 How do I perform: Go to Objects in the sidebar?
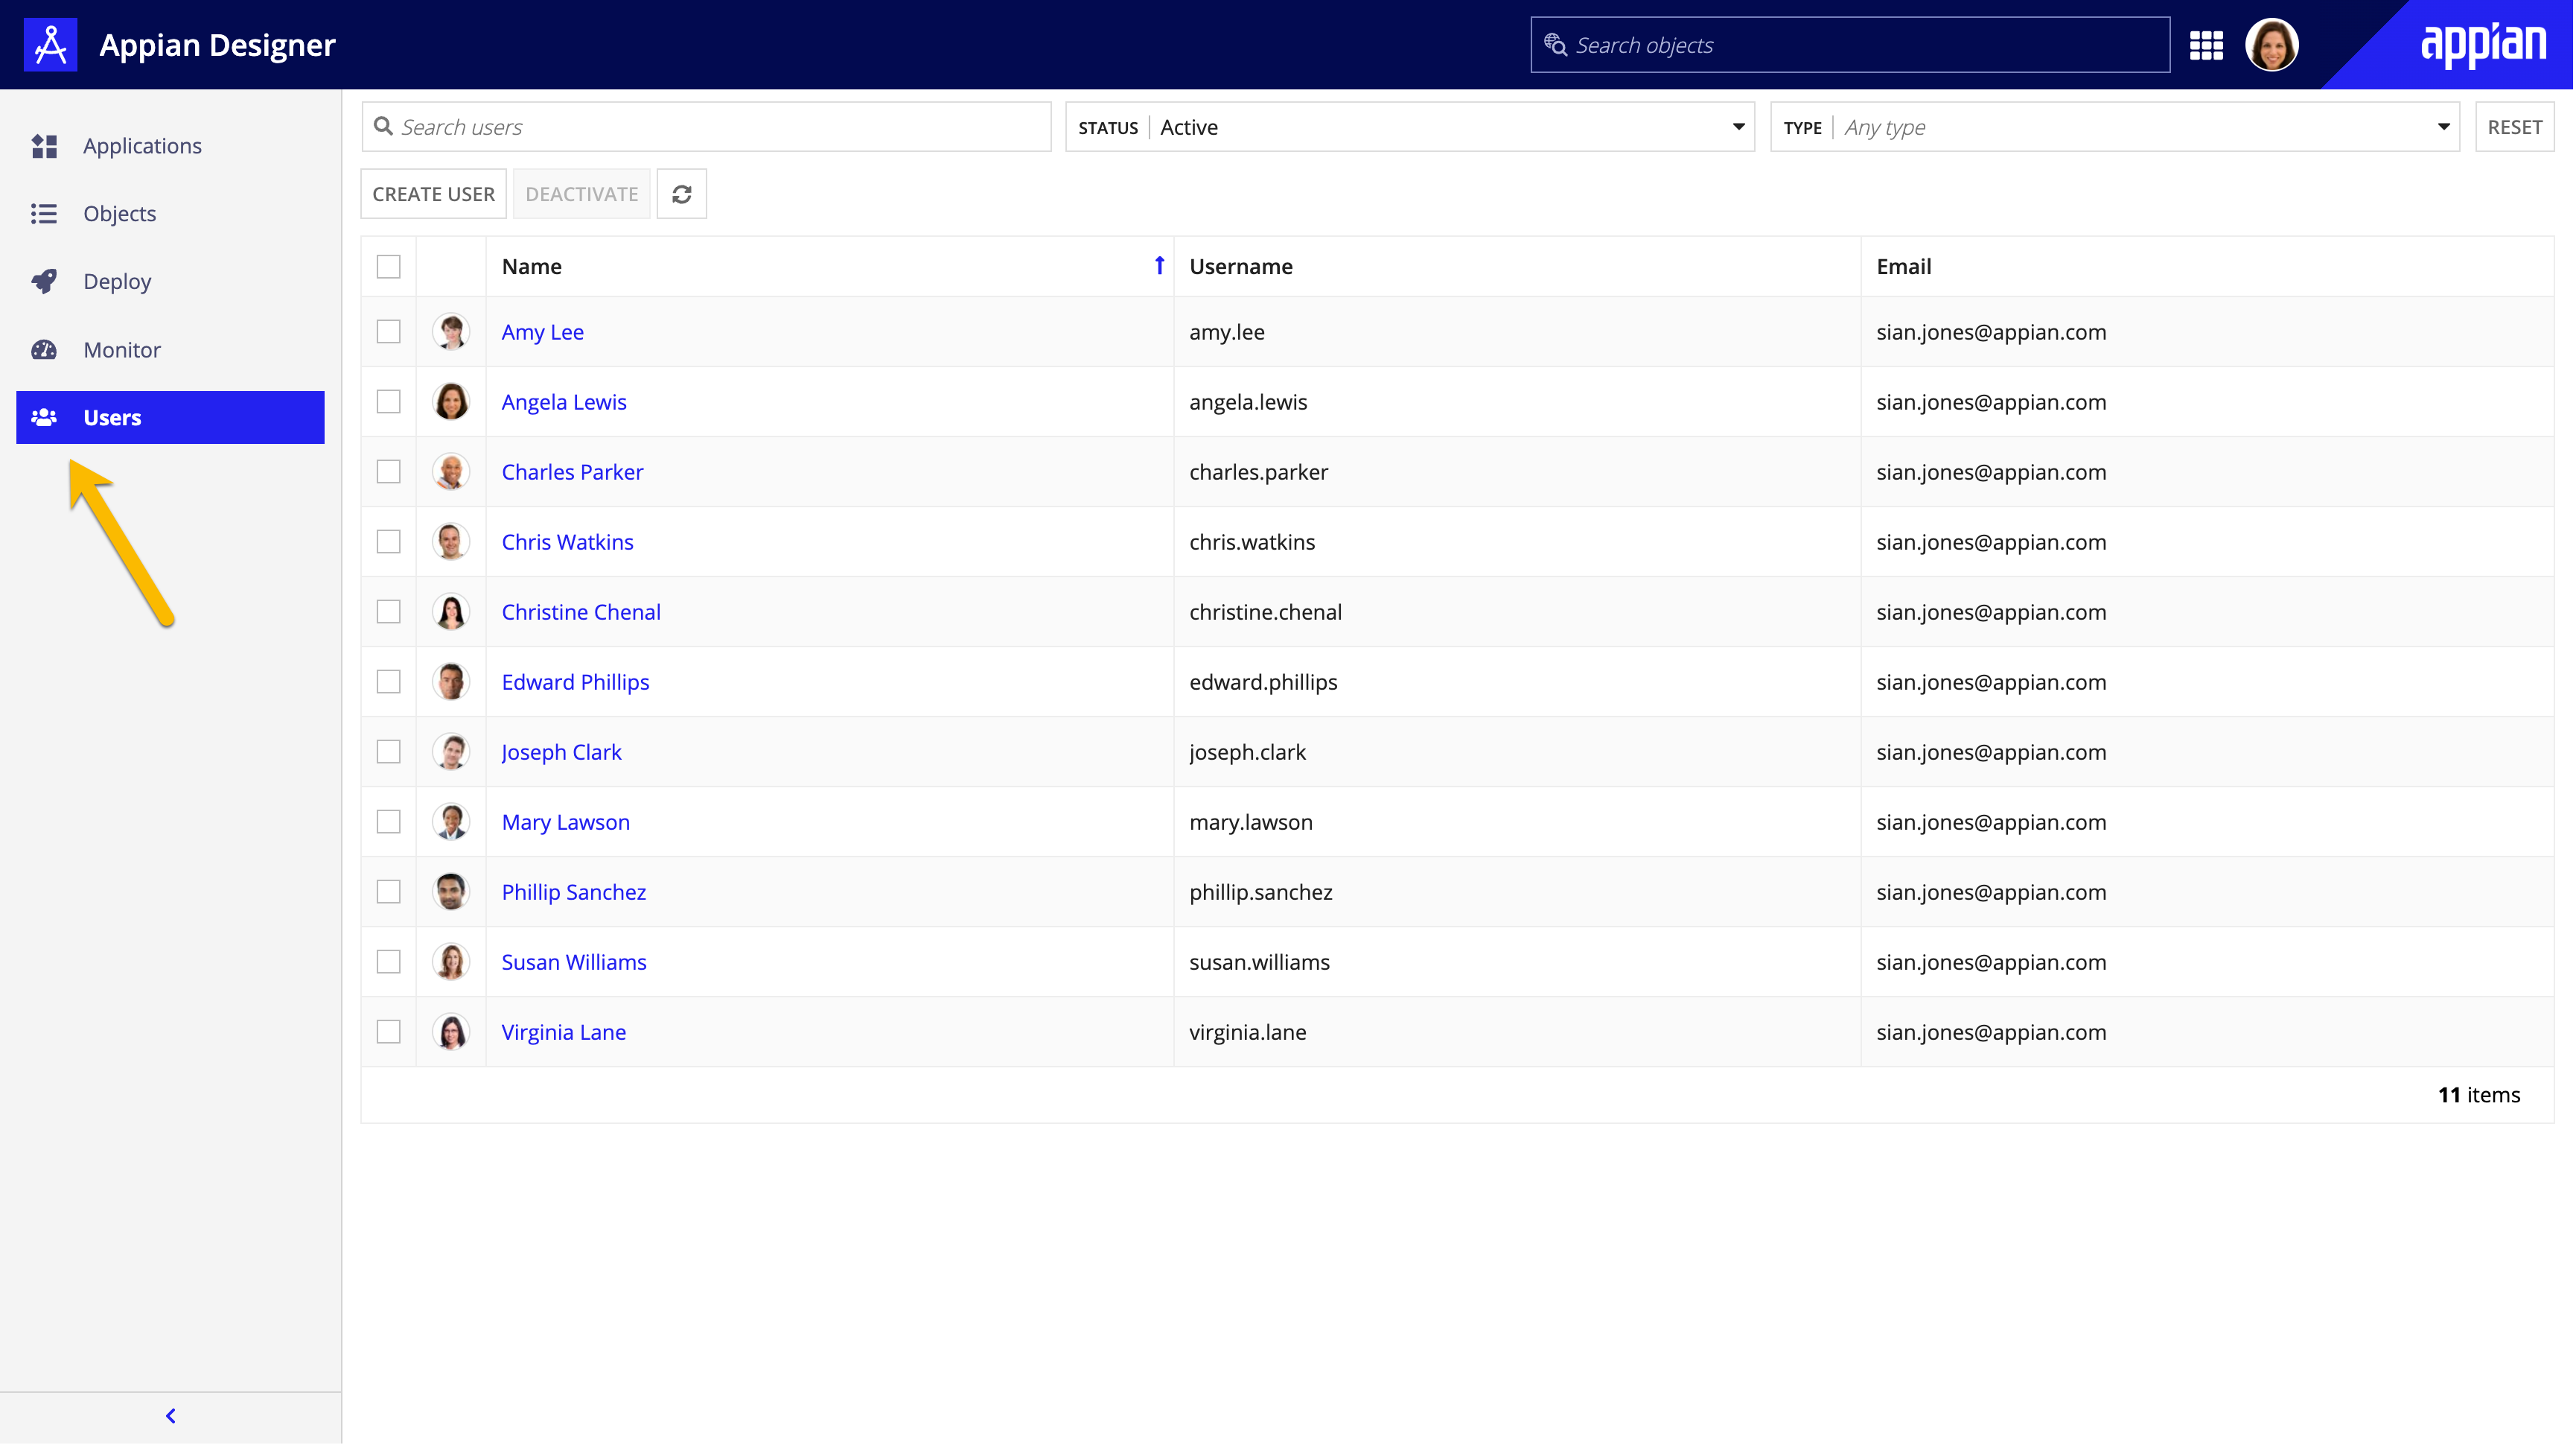pos(171,215)
